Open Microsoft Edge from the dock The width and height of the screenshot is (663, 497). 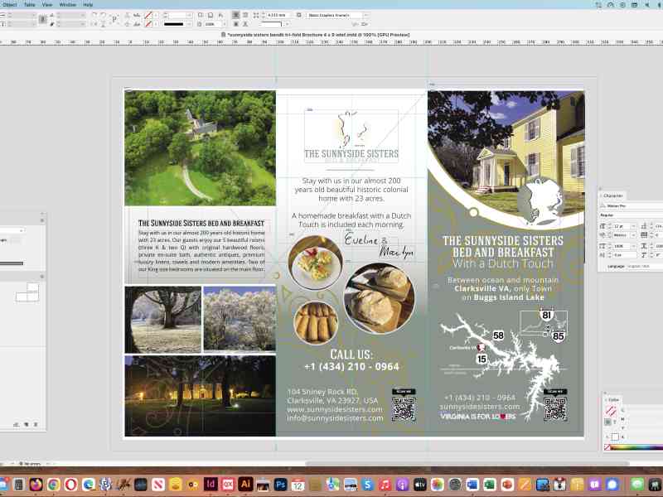(x=89, y=484)
